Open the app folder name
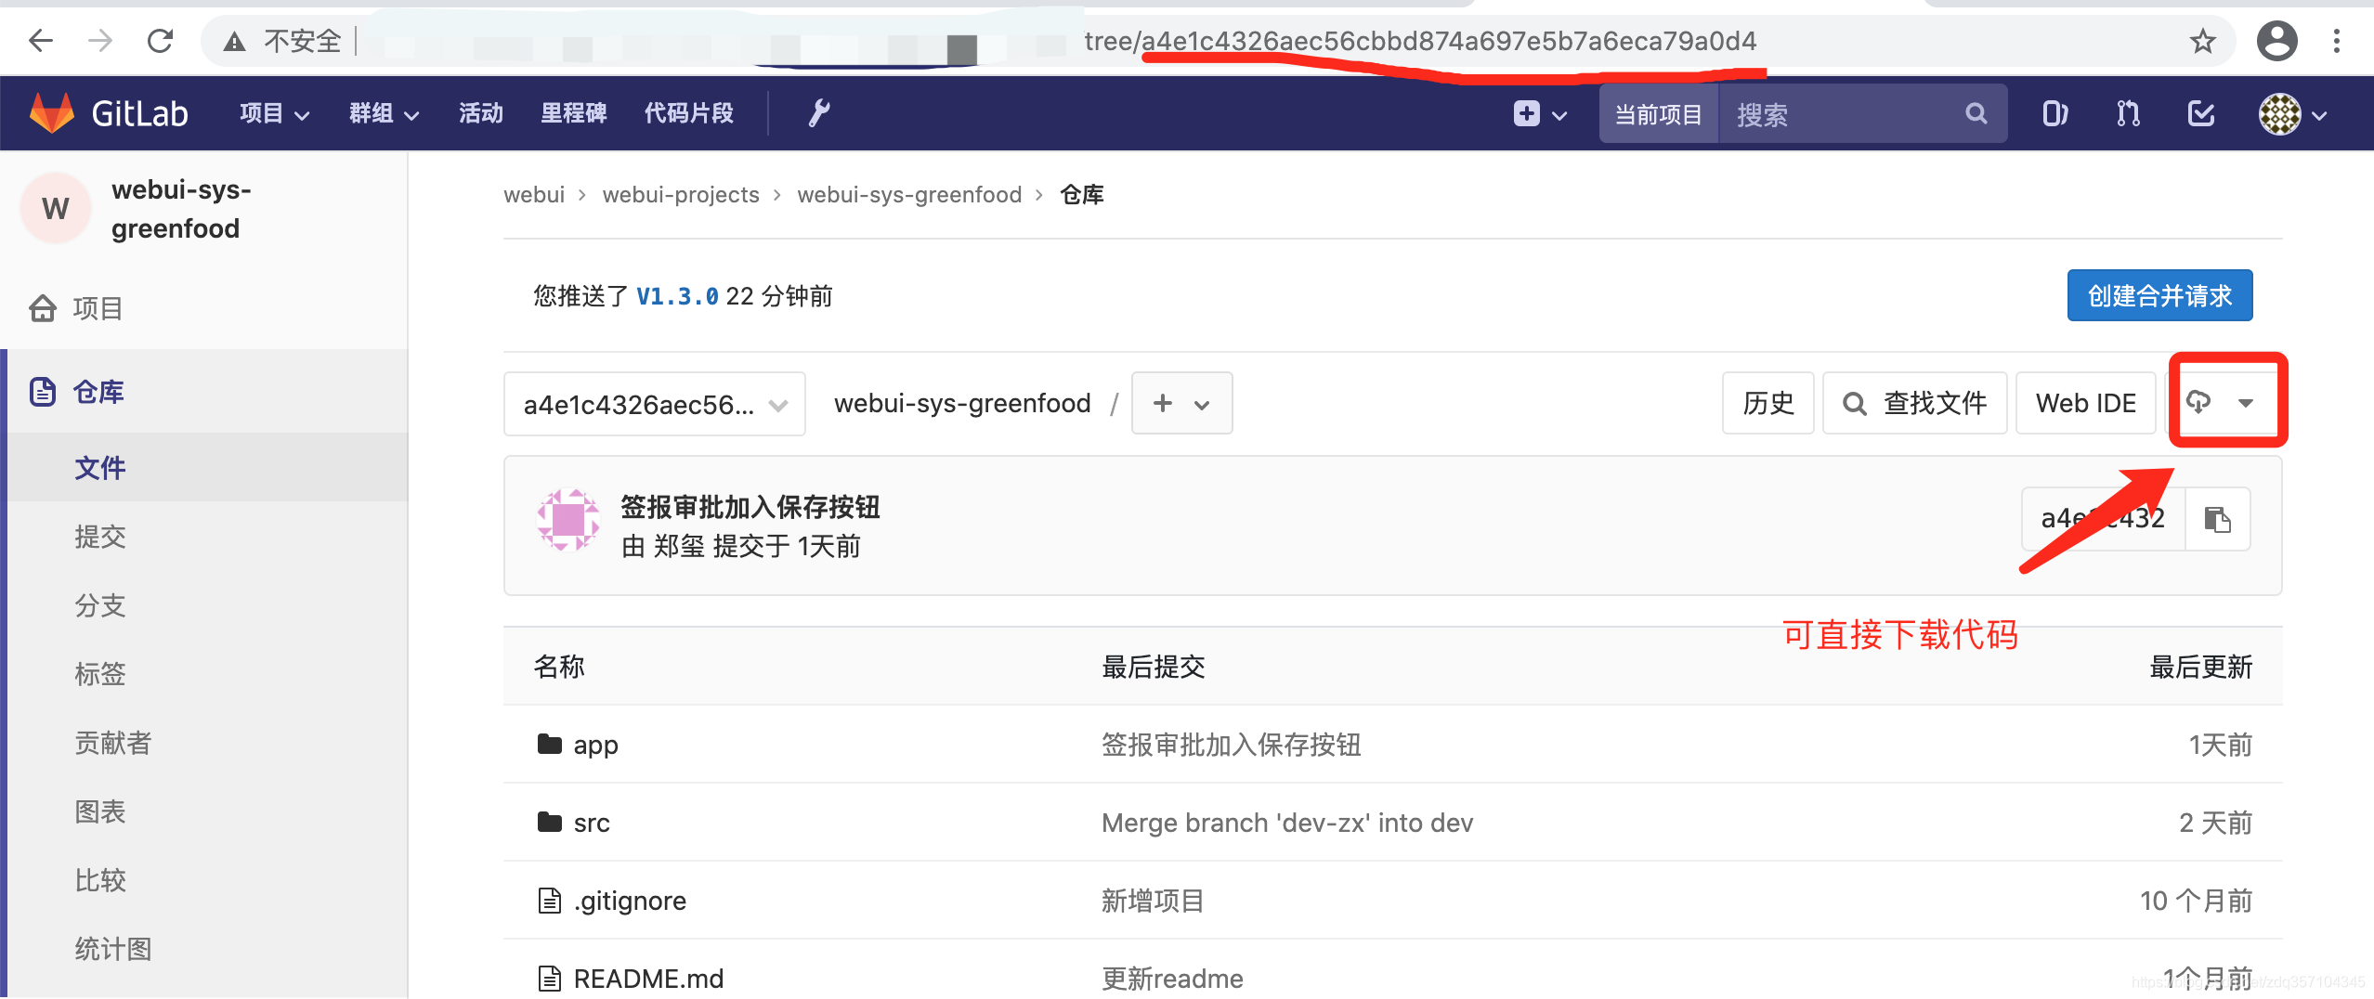Viewport: 2374px width, 999px height. tap(595, 745)
